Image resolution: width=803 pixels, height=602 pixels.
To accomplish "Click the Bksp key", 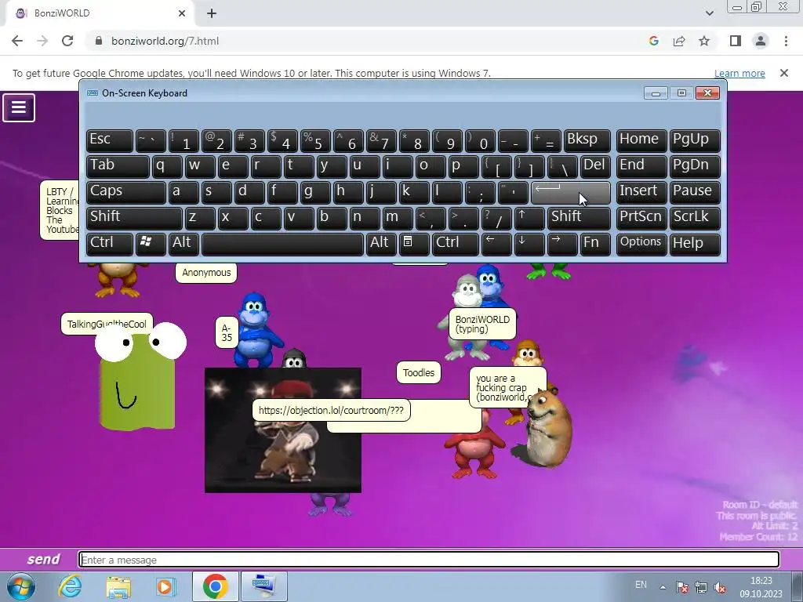I will tap(587, 140).
